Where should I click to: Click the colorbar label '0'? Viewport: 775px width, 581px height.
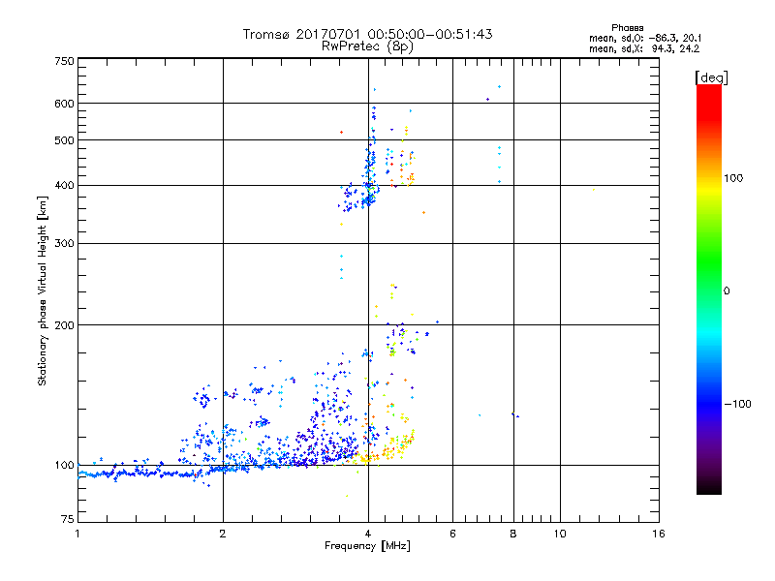click(x=726, y=291)
